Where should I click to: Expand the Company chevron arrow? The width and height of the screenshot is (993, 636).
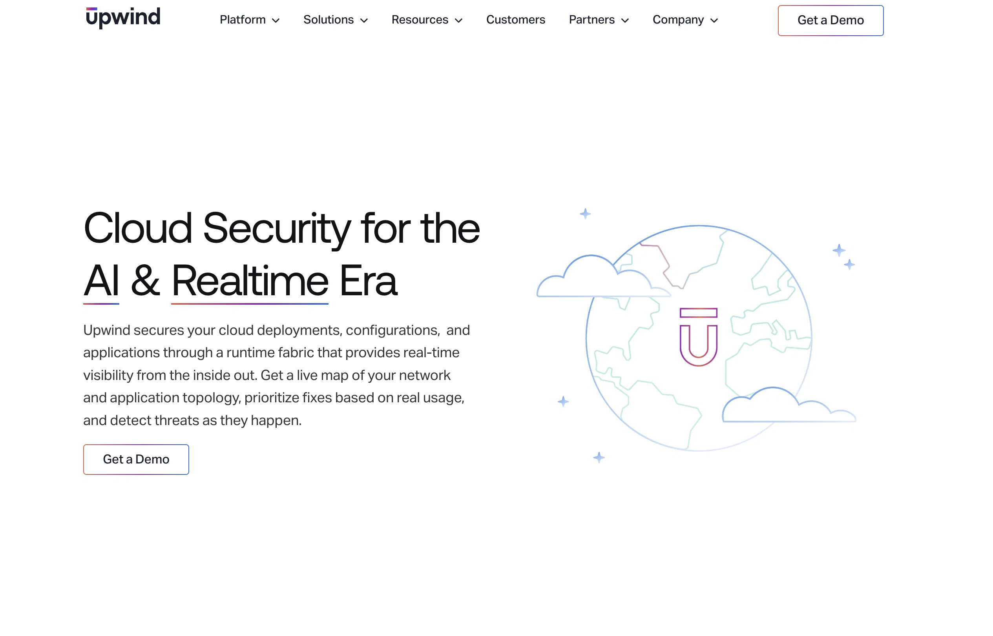(x=714, y=21)
